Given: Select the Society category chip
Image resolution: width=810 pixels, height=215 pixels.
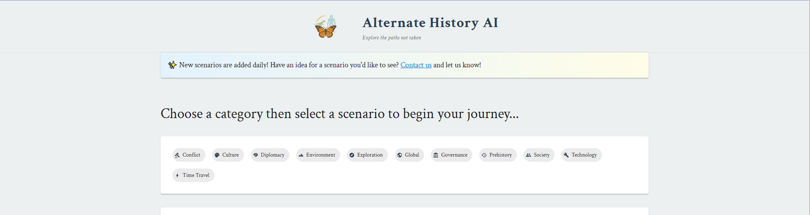Looking at the screenshot, I should click(539, 155).
